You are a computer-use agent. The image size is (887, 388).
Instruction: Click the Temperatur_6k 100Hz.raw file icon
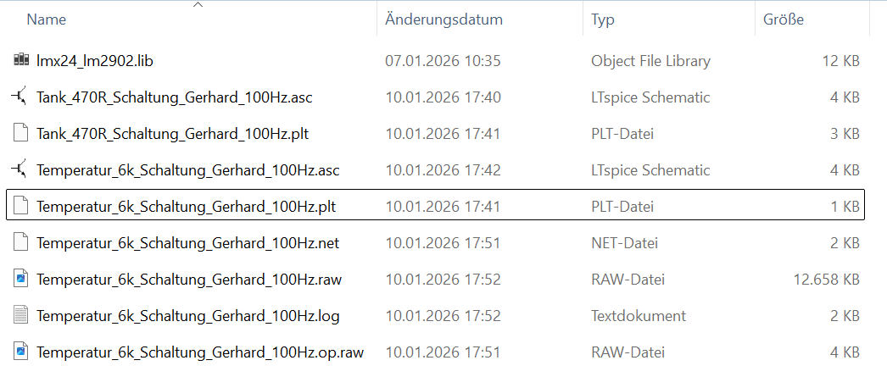(x=22, y=280)
